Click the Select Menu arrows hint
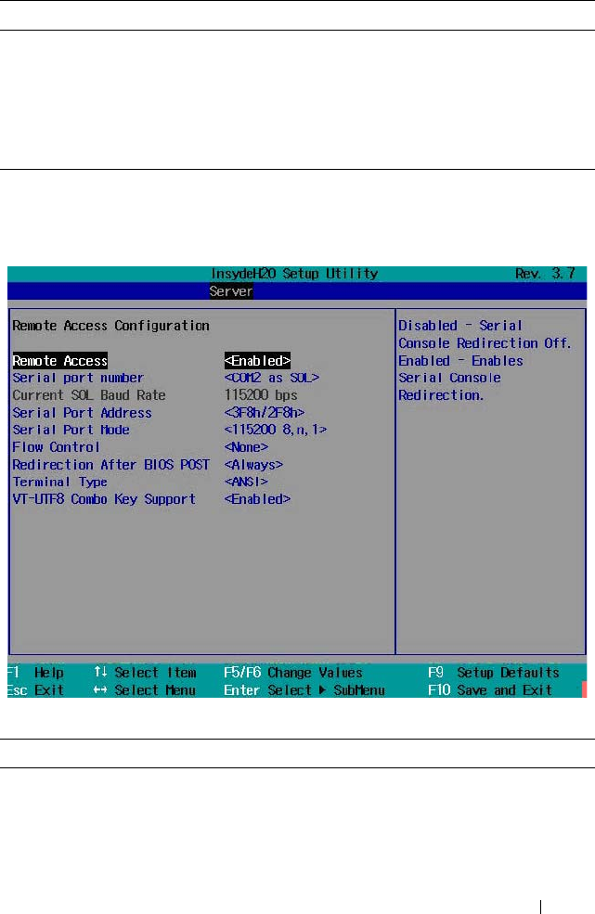The width and height of the screenshot is (595, 914). [x=145, y=690]
